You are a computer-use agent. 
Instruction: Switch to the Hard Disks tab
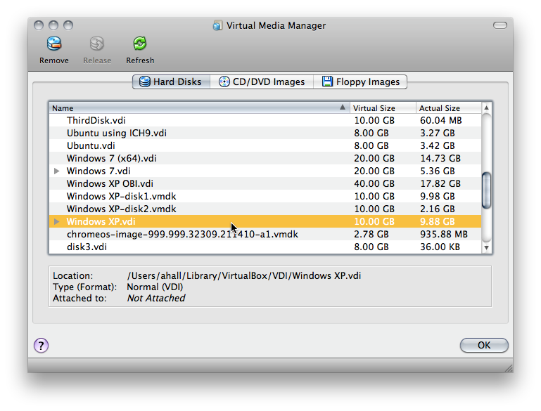click(x=171, y=81)
